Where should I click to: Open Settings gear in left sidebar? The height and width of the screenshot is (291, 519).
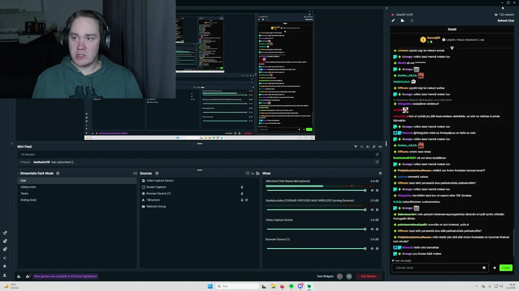coord(5,266)
